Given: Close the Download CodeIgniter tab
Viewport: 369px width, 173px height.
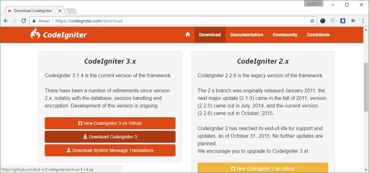Looking at the screenshot, I should [x=60, y=11].
